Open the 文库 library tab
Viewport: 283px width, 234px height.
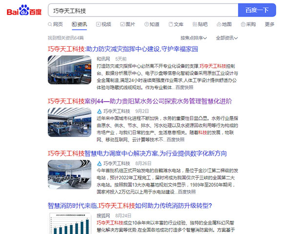pos(176,24)
